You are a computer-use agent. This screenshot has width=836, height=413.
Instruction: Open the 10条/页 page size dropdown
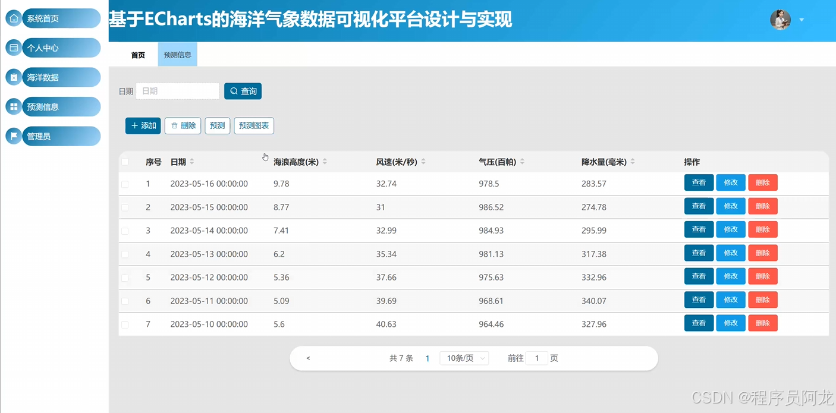coord(464,358)
